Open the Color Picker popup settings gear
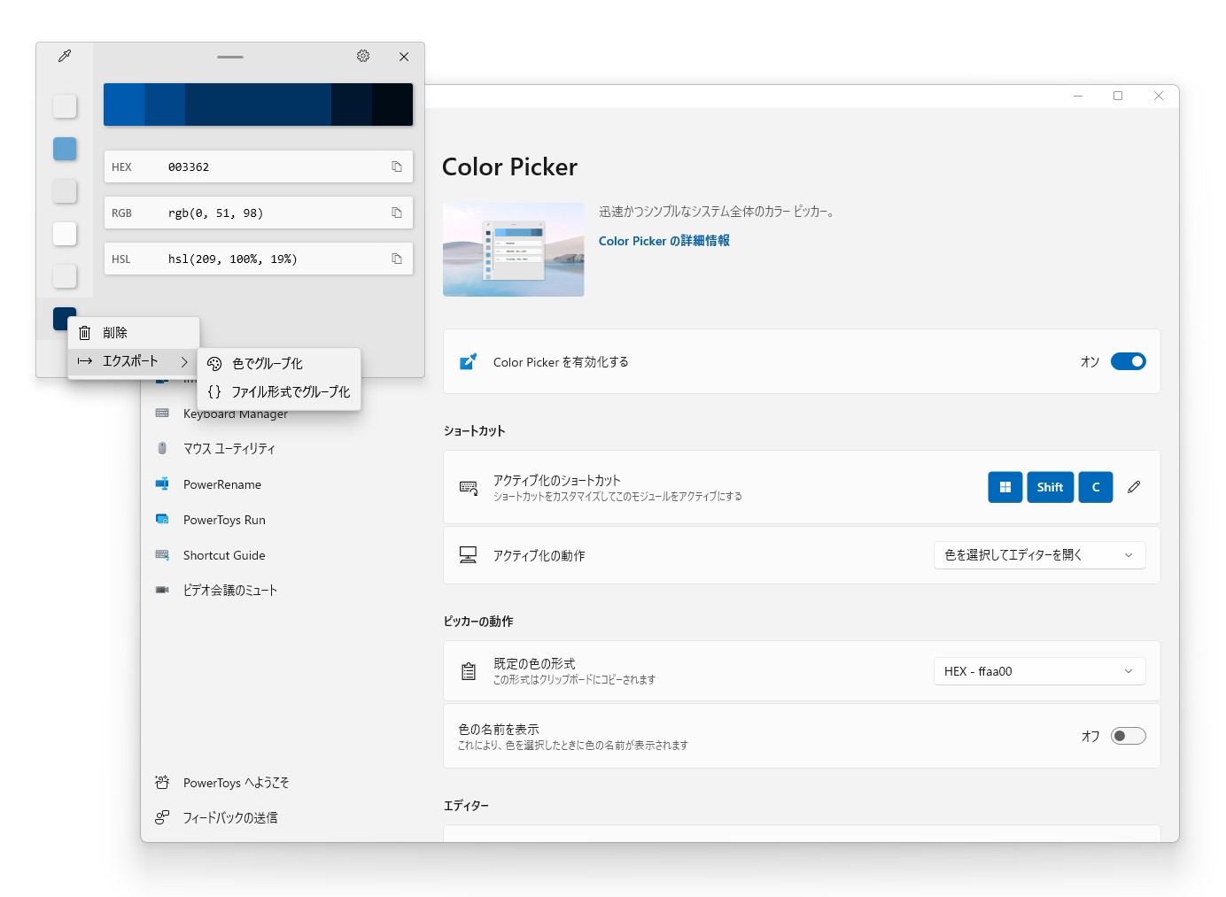The height and width of the screenshot is (897, 1226). [363, 56]
